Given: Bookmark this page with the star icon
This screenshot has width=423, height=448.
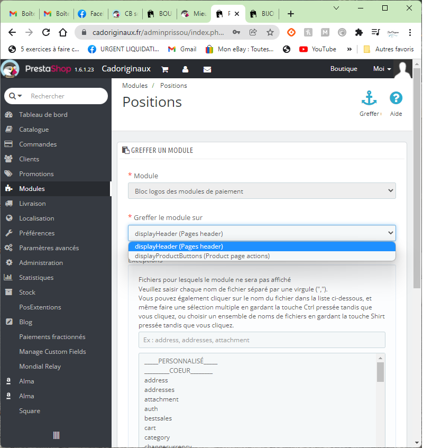Looking at the screenshot, I should (x=271, y=32).
